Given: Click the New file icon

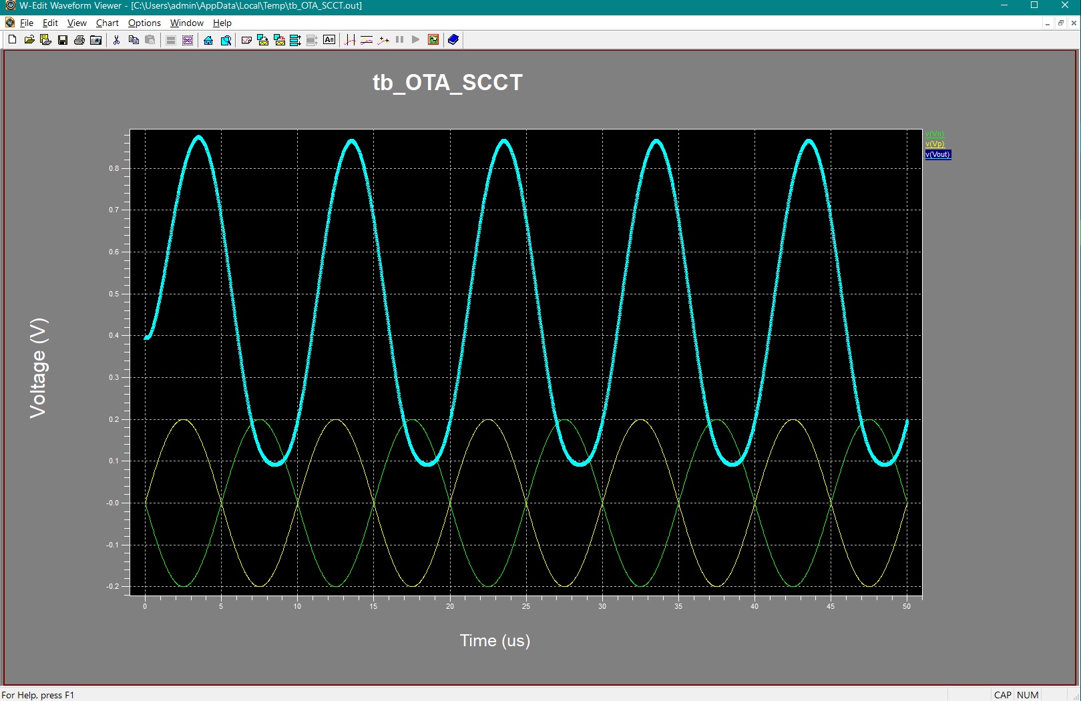Looking at the screenshot, I should pos(12,40).
